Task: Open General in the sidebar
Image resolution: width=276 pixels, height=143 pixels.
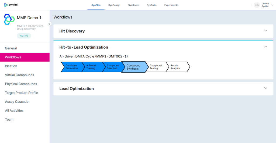Action: (25, 48)
